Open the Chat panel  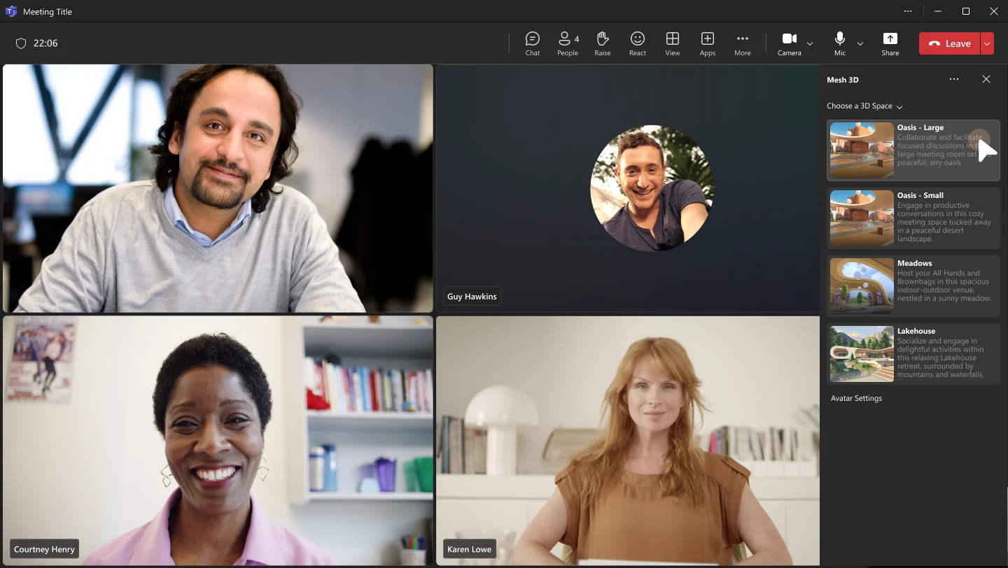point(533,43)
